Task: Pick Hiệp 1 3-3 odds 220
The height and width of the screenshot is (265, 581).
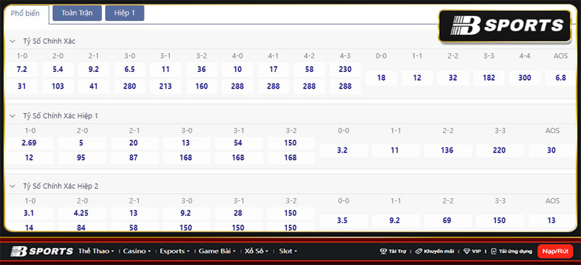Action: click(x=500, y=150)
